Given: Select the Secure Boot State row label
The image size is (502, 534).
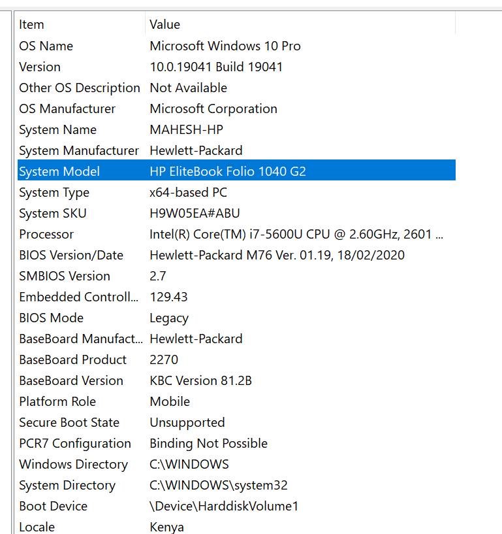Looking at the screenshot, I should click(69, 423).
